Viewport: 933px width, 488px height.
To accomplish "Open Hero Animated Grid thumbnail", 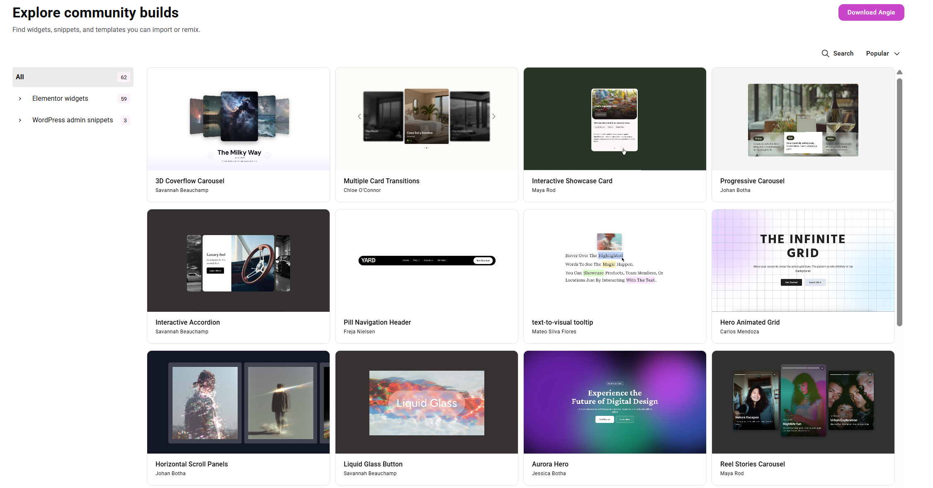I will (x=803, y=260).
